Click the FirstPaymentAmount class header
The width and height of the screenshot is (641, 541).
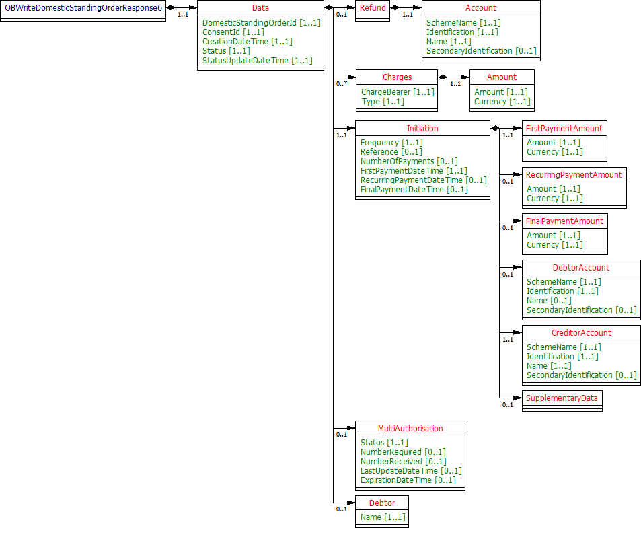click(x=564, y=128)
